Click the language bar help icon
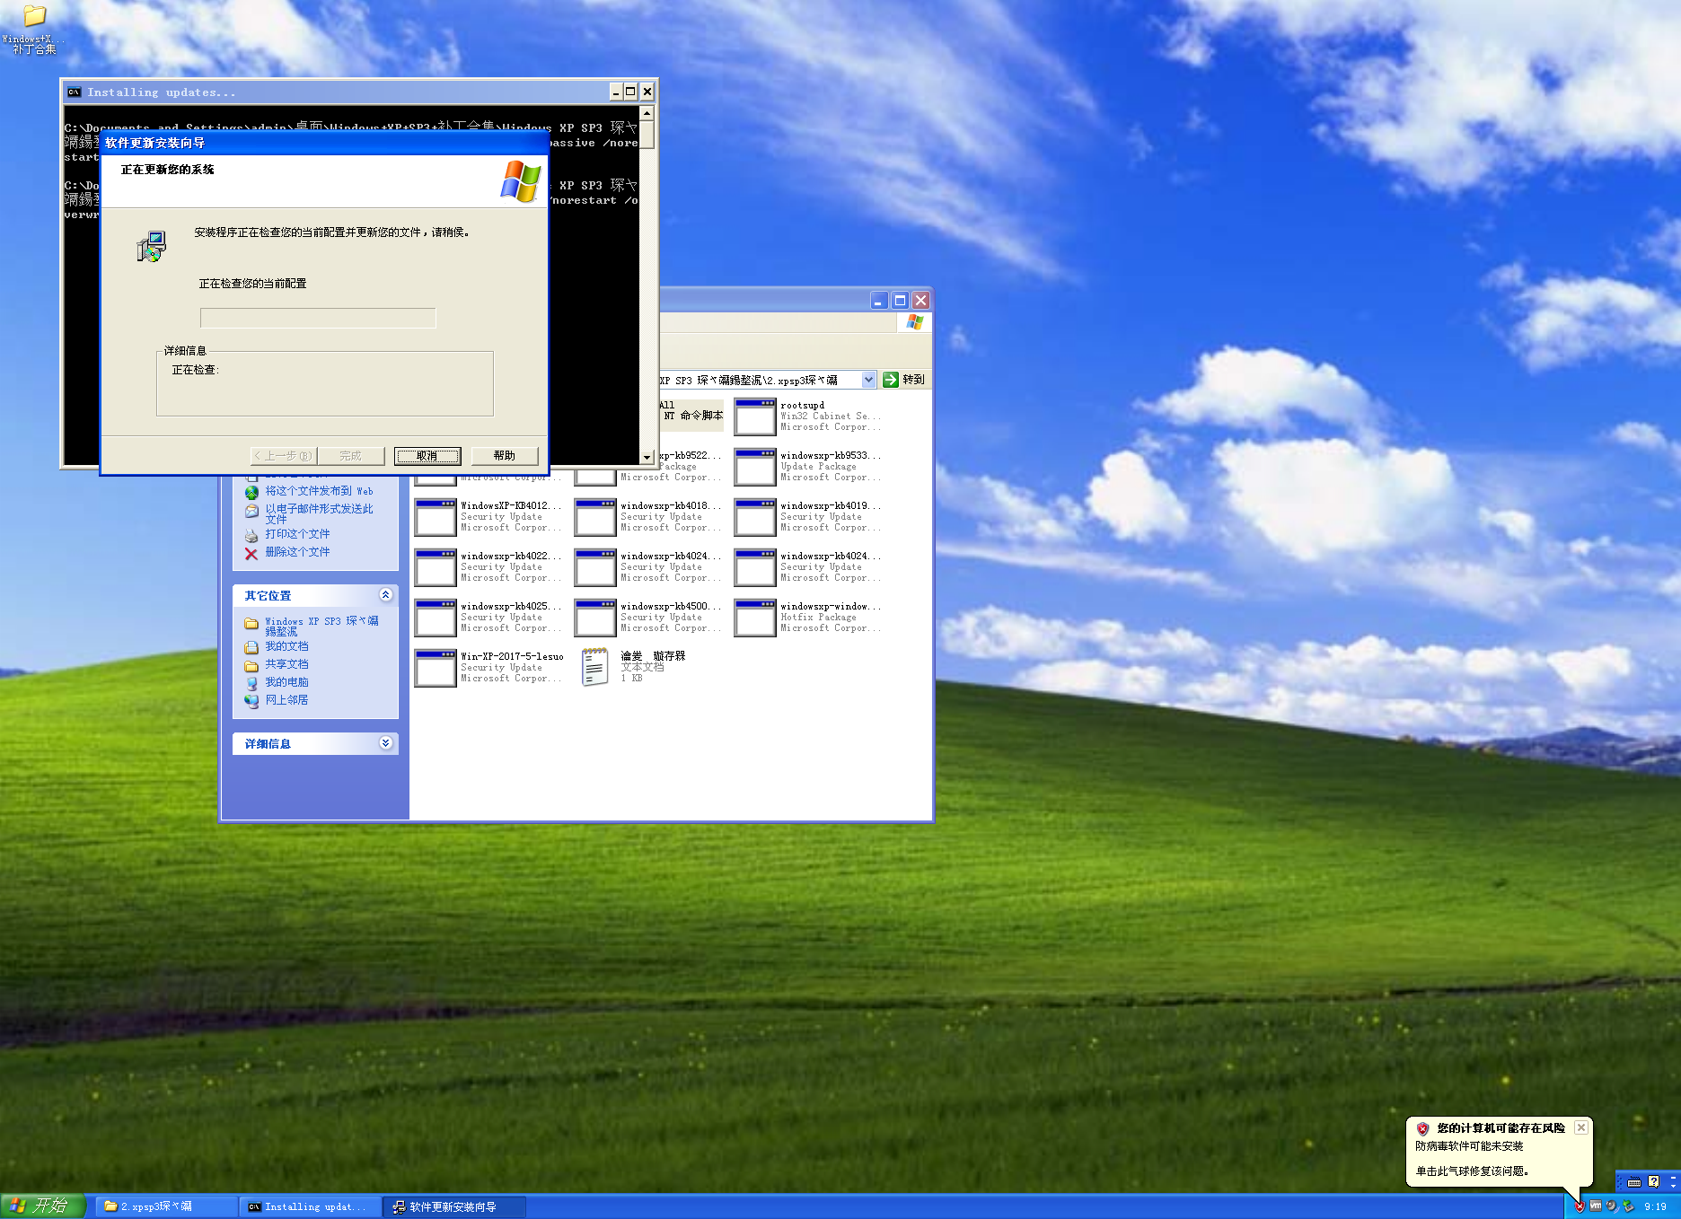Viewport: 1681px width, 1219px height. (1653, 1182)
